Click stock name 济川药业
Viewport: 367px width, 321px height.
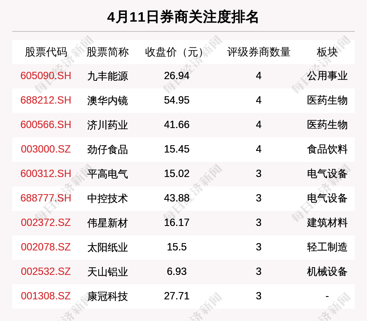(108, 125)
